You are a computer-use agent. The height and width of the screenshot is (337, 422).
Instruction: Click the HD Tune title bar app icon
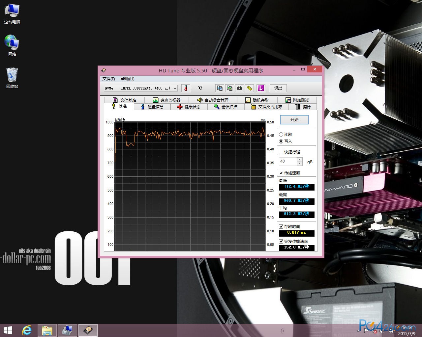coord(104,70)
